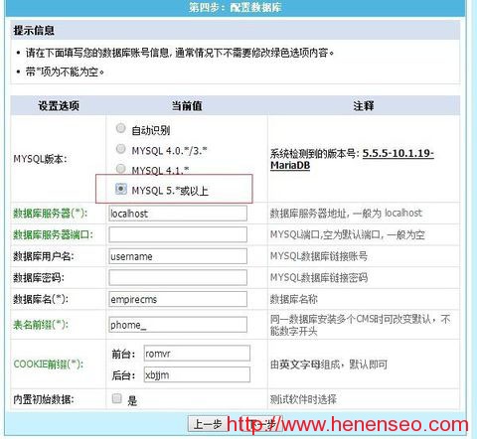Click the 前台 cookie prefix field
The image size is (477, 439).
(197, 354)
